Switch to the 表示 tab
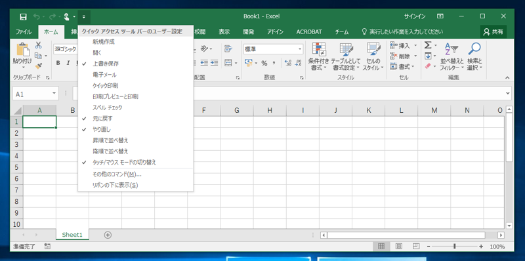 (x=224, y=31)
